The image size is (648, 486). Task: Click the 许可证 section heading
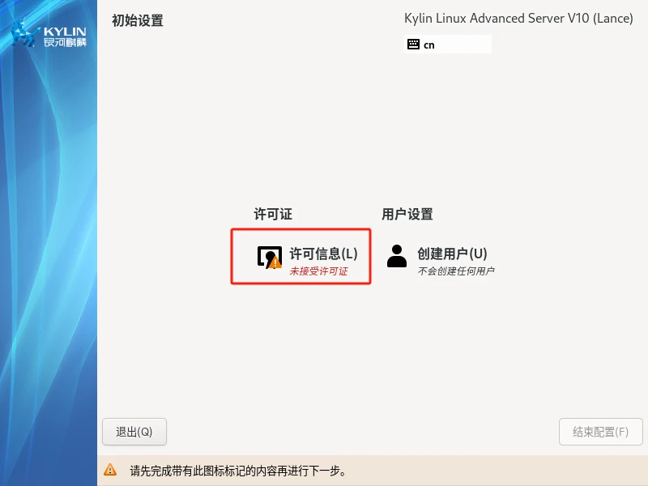pyautogui.click(x=273, y=214)
